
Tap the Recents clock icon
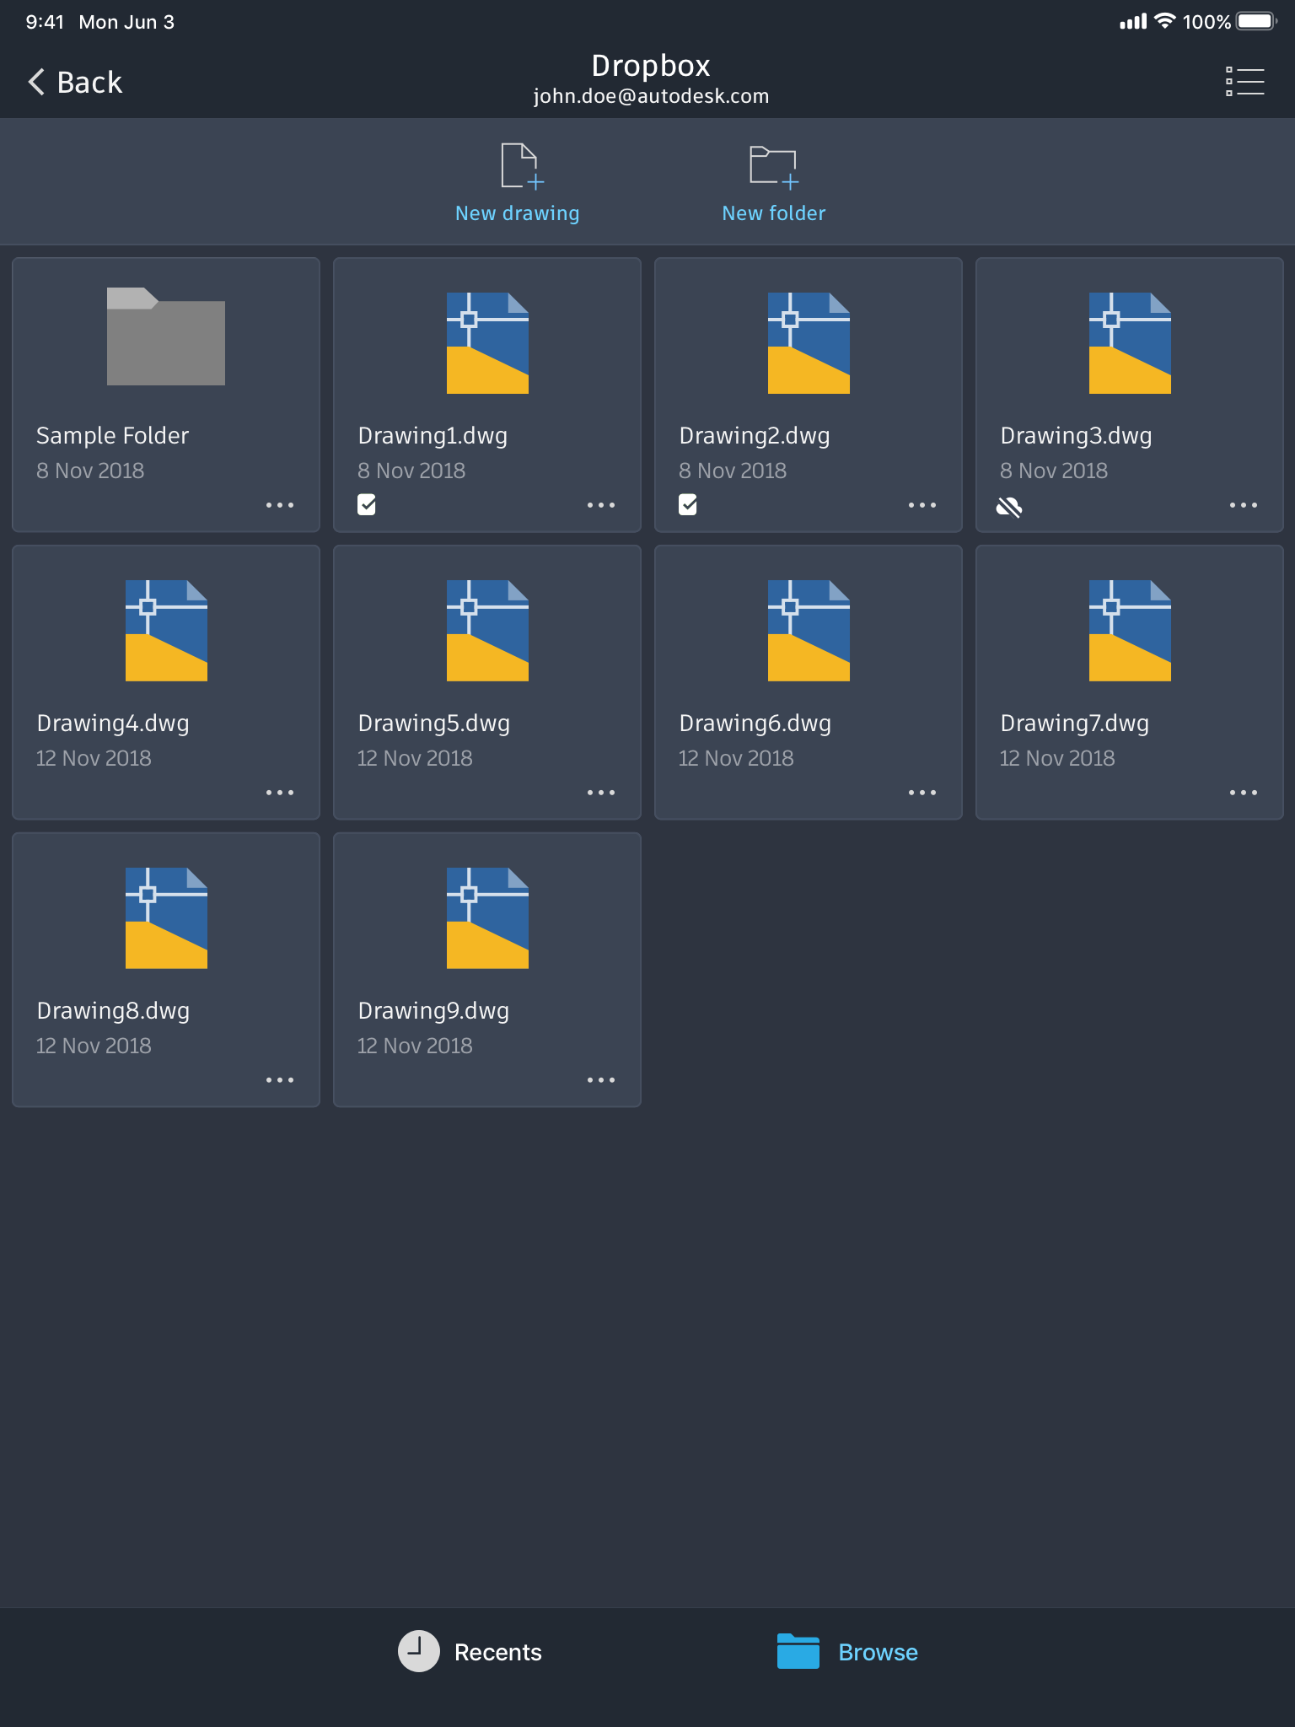coord(418,1651)
